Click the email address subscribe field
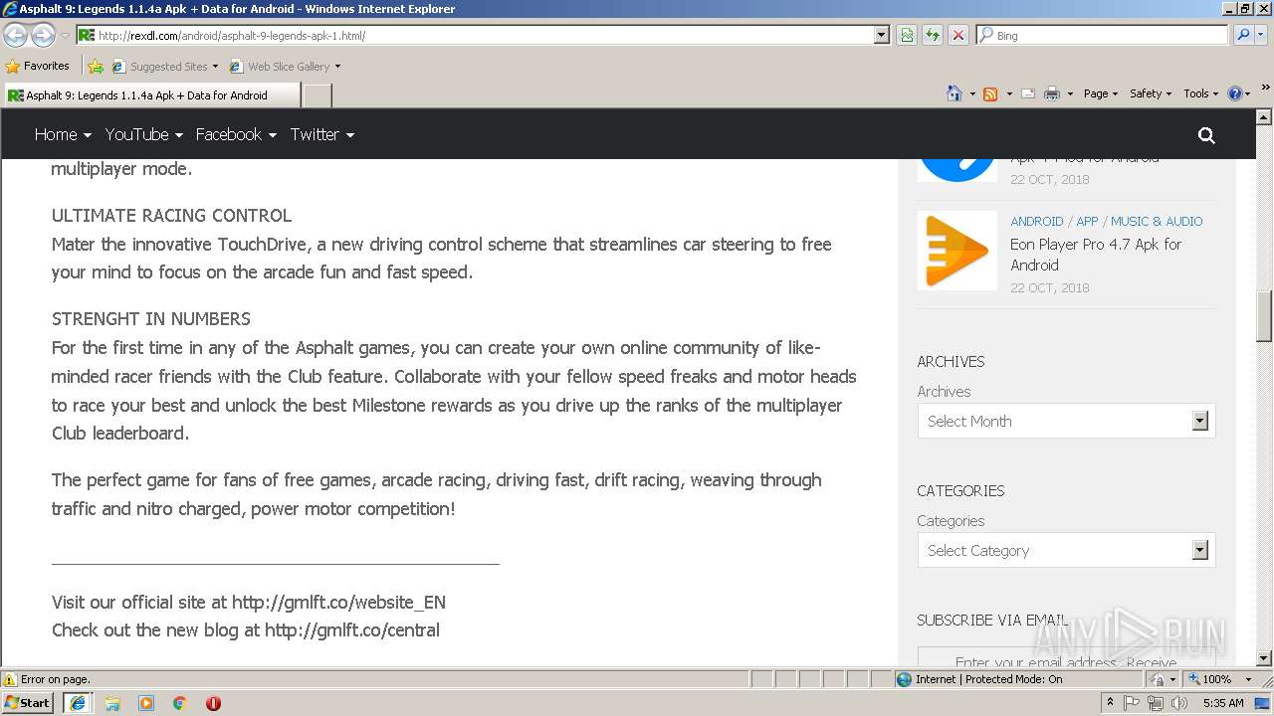 point(1066,658)
